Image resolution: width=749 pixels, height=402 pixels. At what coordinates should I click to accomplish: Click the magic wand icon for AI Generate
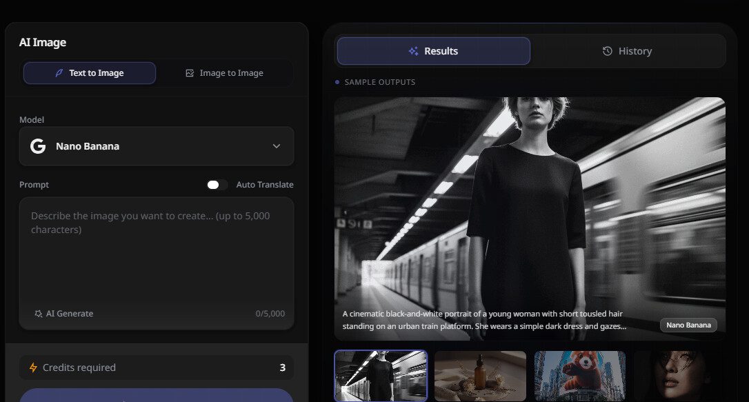tap(38, 314)
